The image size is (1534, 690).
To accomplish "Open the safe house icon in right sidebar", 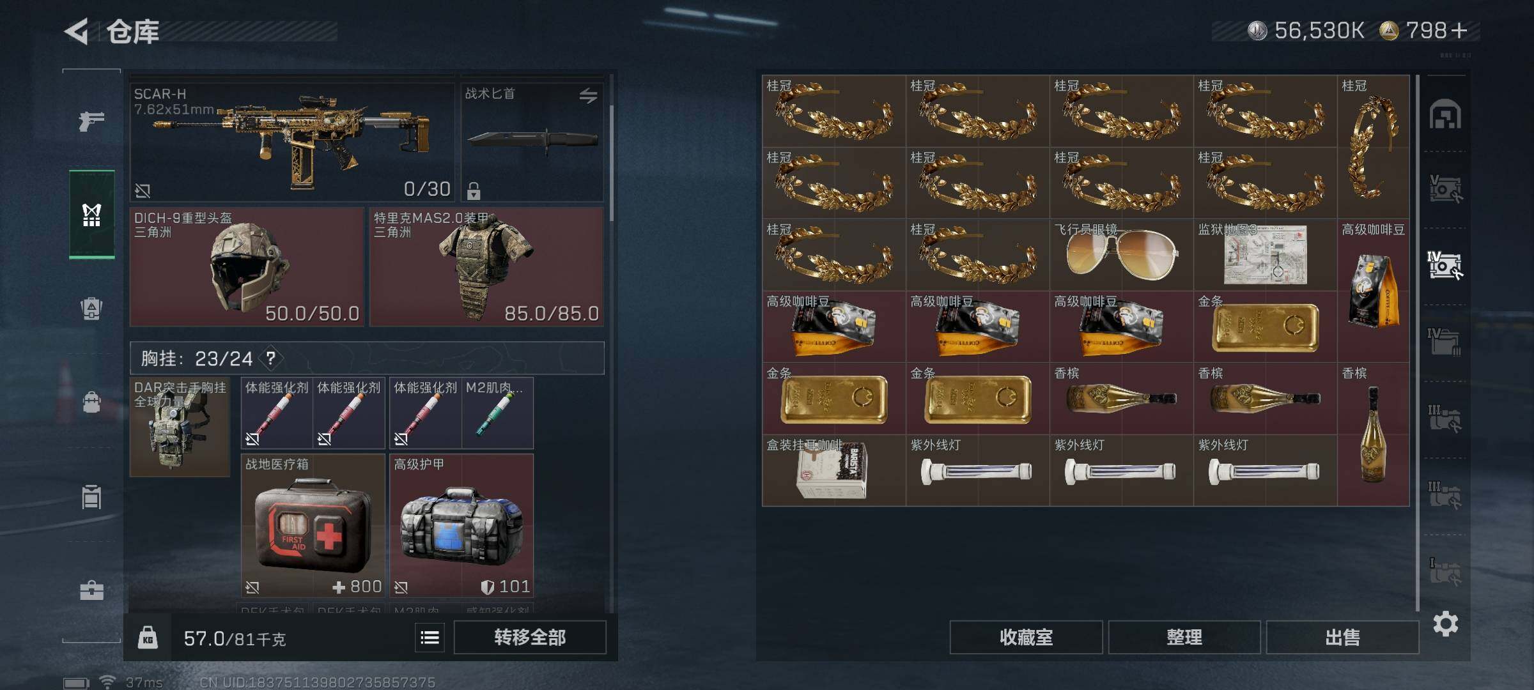I will [x=1445, y=114].
